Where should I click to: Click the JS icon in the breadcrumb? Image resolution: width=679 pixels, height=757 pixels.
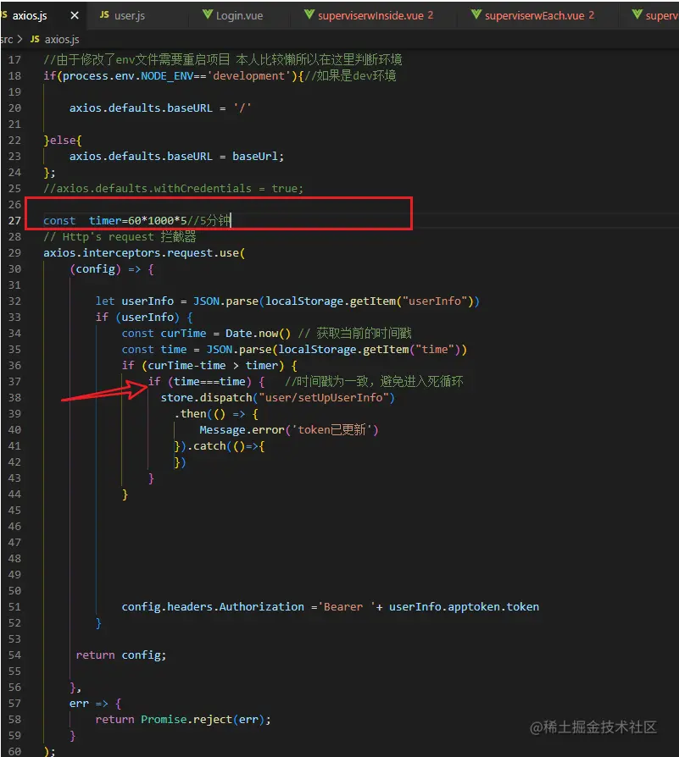pyautogui.click(x=35, y=39)
